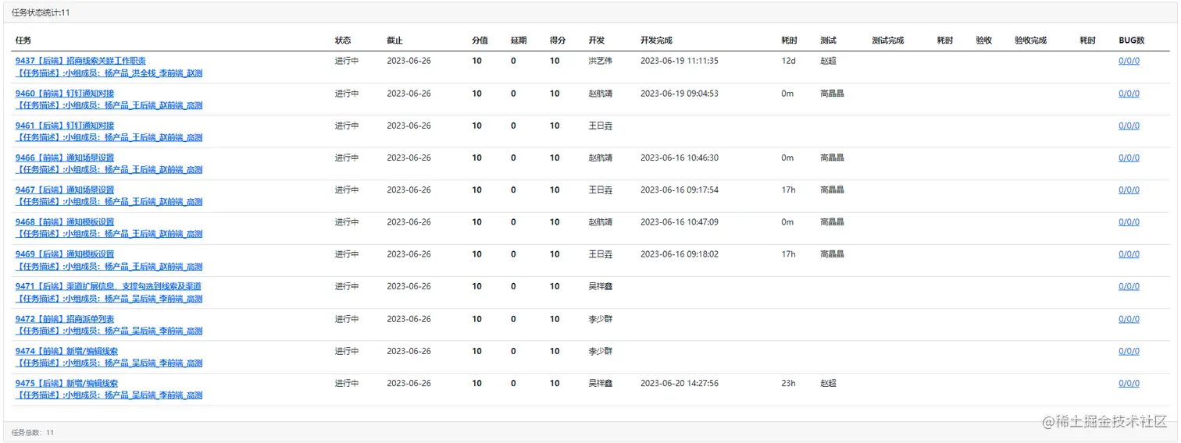Open task 9461 后端 钉钉通知对接 link

click(65, 126)
